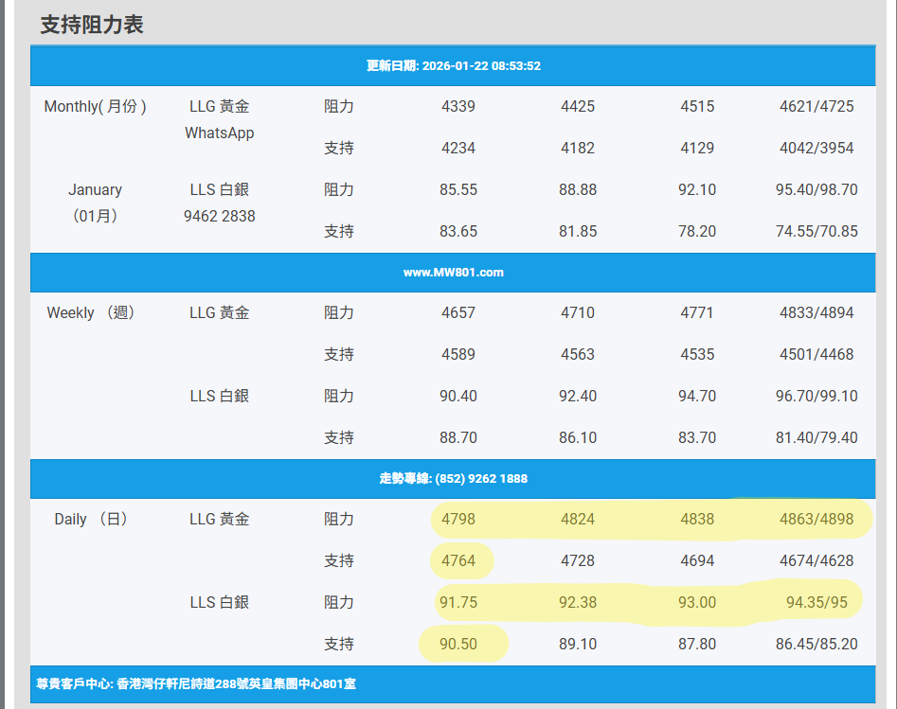Select monthly gold support value 4234
The height and width of the screenshot is (709, 897).
coord(458,149)
